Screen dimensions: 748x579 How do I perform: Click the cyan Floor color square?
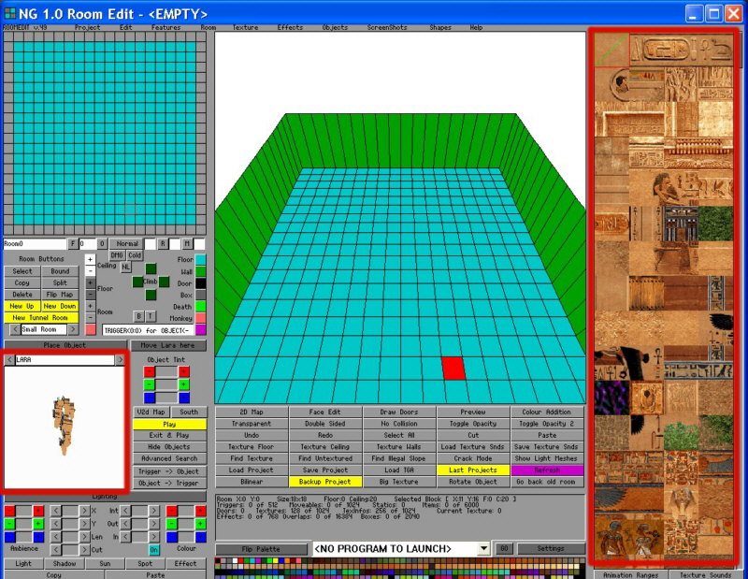pos(200,259)
